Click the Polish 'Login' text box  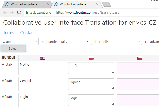[x=91, y=100]
